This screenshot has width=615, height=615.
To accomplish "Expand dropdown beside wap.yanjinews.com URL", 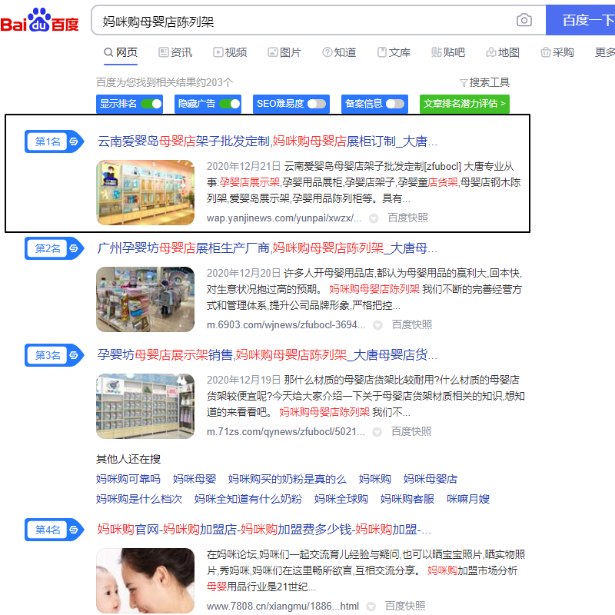I will coord(374,218).
